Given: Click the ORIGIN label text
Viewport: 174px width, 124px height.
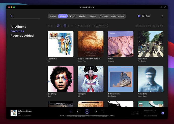Looking at the screenshot, I should click(x=146, y=16).
